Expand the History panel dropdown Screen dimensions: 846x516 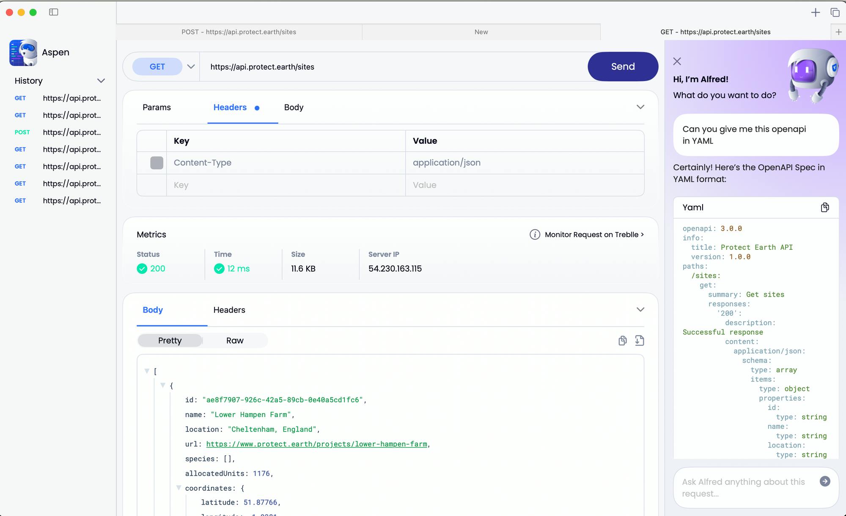coord(102,81)
